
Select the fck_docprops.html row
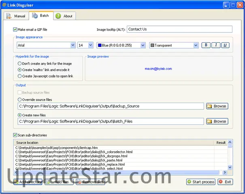tap(121, 156)
